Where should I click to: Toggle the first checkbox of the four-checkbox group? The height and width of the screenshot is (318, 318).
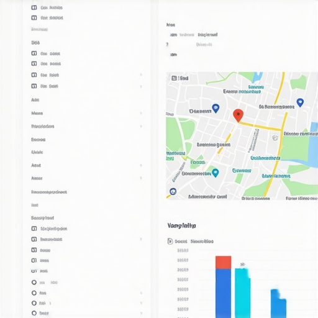[x=34, y=53]
